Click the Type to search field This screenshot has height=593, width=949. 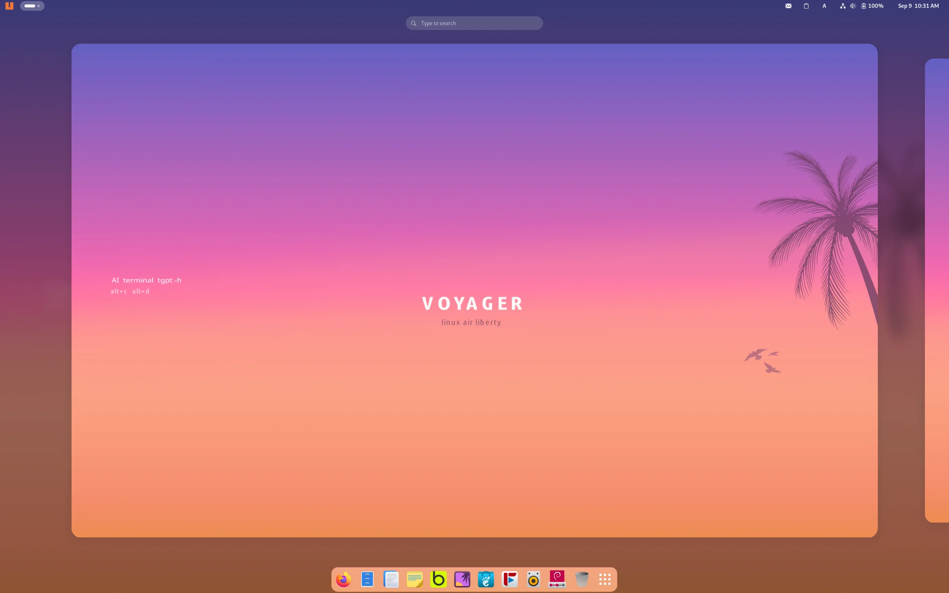[474, 23]
